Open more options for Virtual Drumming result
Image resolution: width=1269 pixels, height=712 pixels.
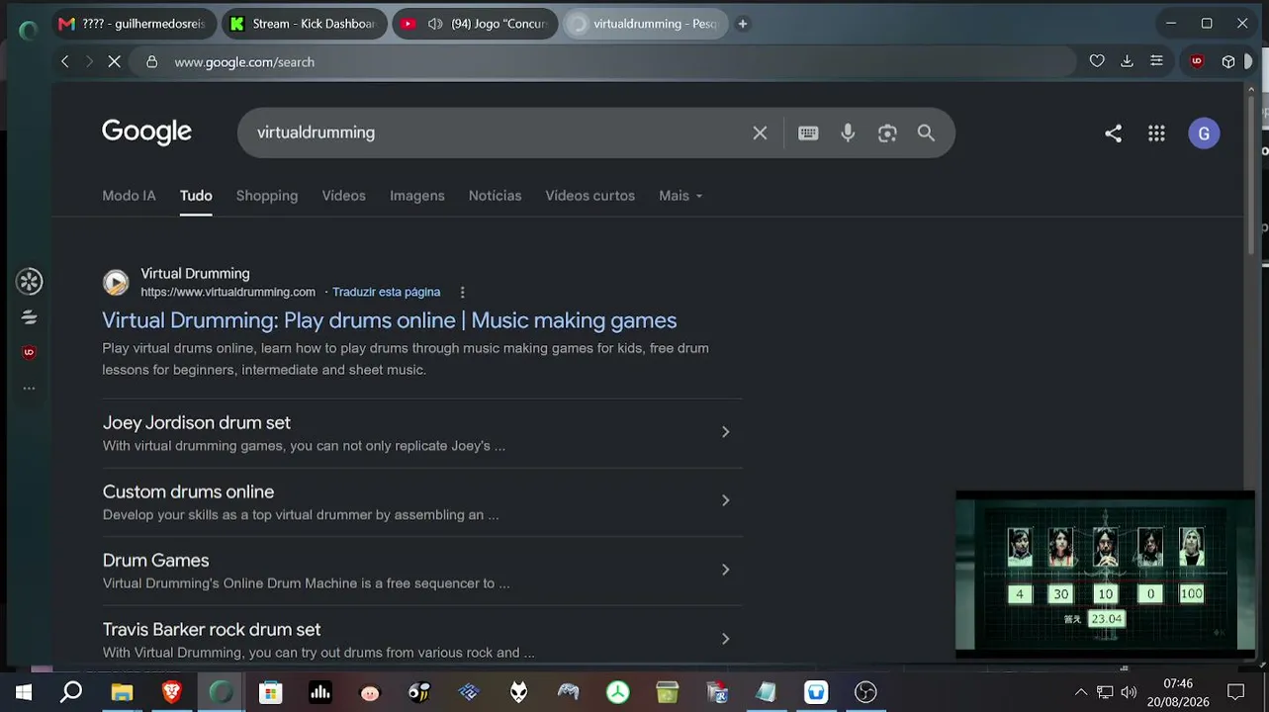462,292
